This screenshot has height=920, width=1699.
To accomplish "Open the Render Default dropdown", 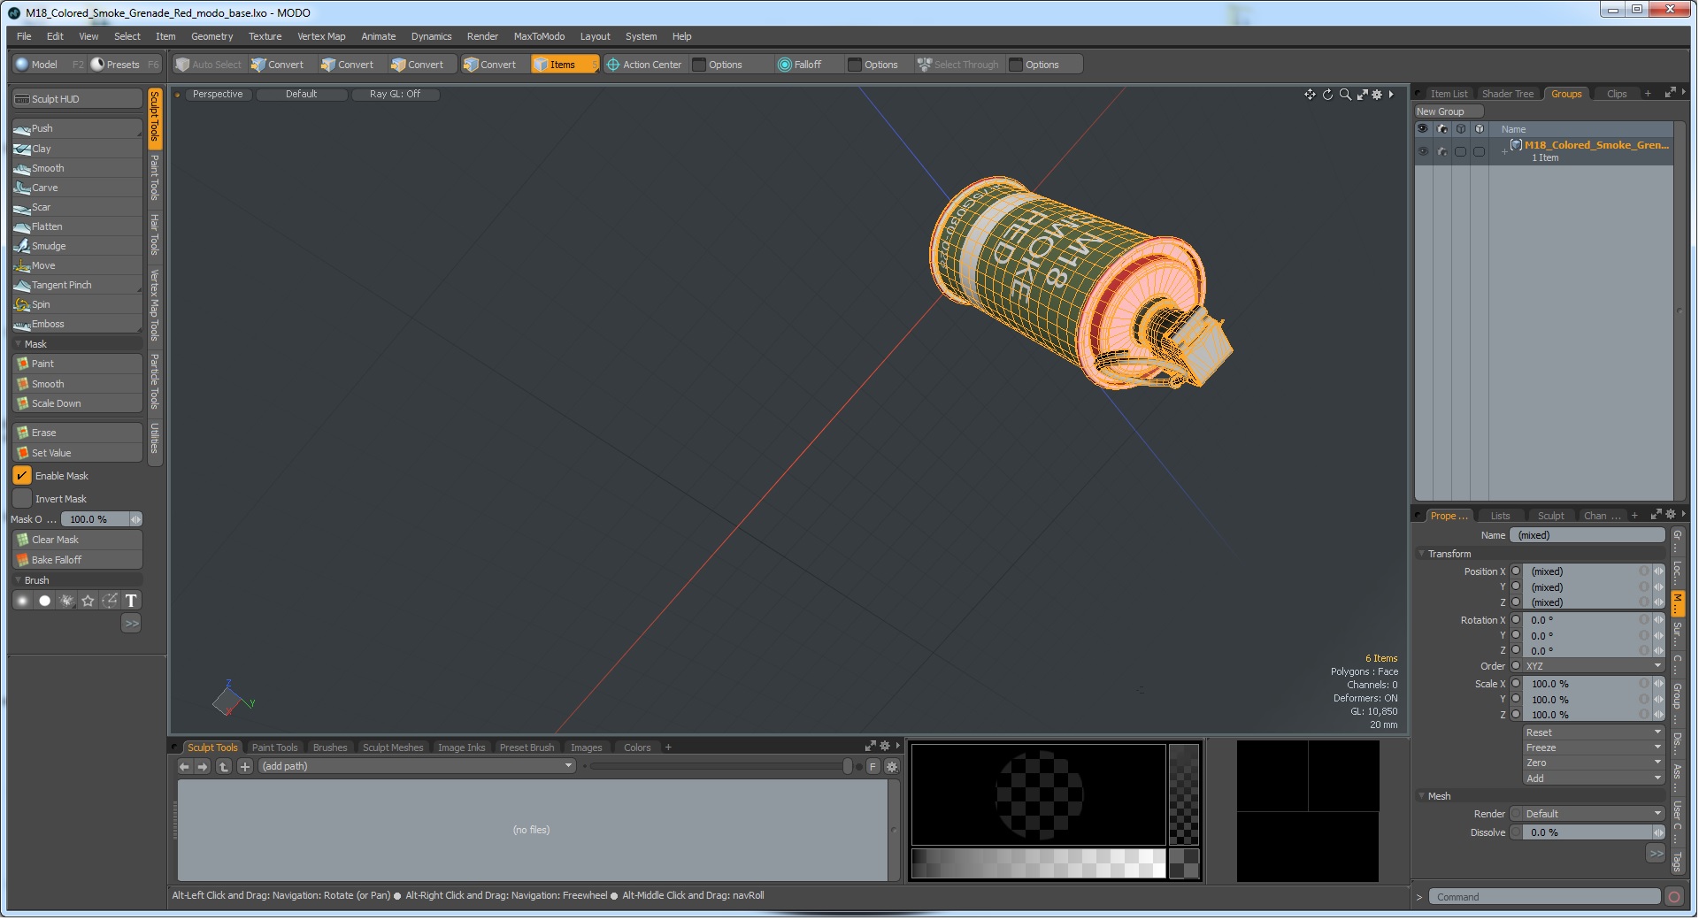I will point(1594,815).
